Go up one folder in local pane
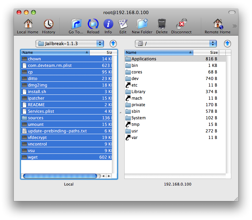This screenshot has height=220, width=252. click(113, 43)
